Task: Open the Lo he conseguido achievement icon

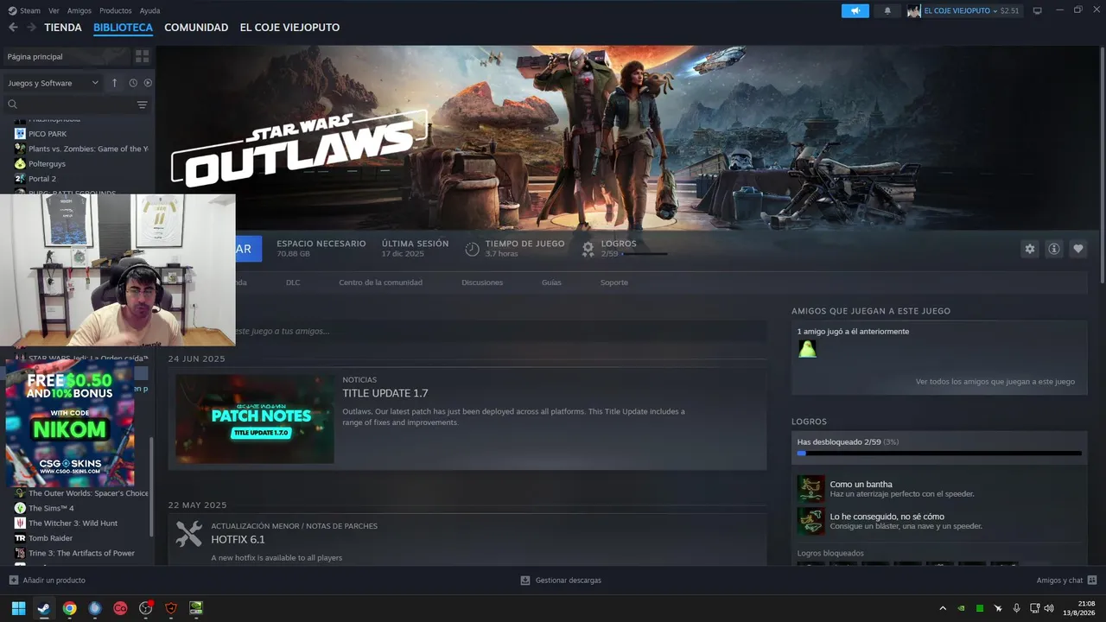Action: (810, 521)
